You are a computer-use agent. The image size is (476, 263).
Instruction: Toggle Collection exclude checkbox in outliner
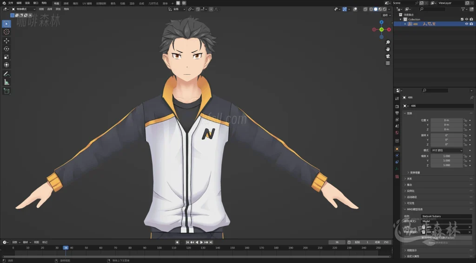pos(462,19)
